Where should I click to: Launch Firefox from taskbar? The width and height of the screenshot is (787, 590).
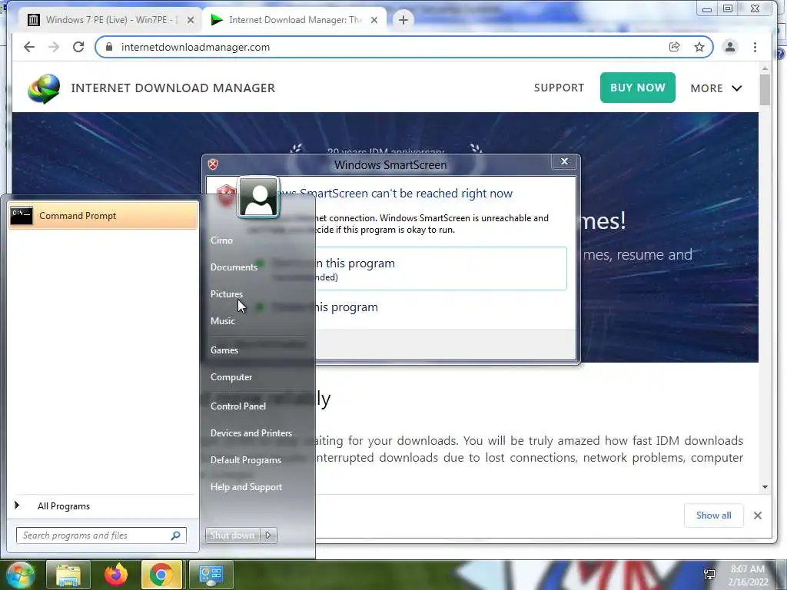click(116, 575)
